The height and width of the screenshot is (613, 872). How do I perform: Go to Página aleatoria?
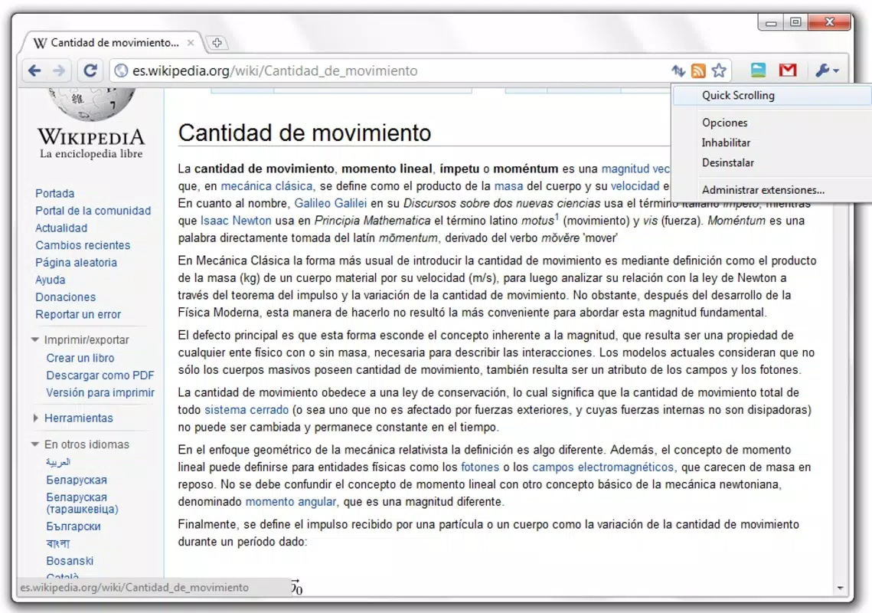76,262
